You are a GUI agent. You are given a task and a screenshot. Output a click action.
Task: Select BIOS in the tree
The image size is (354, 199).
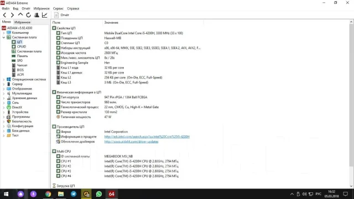[x=20, y=70]
